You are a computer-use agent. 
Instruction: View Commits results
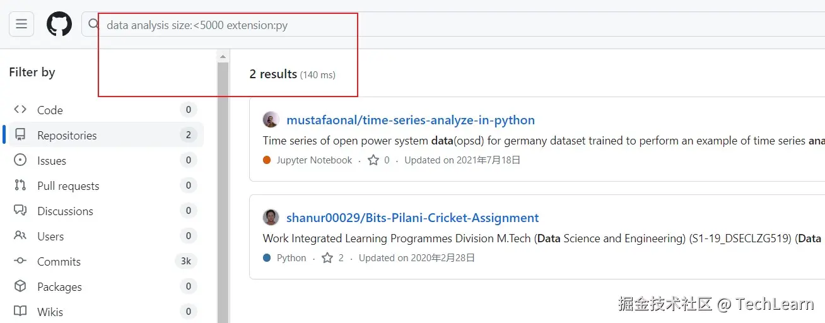point(59,261)
